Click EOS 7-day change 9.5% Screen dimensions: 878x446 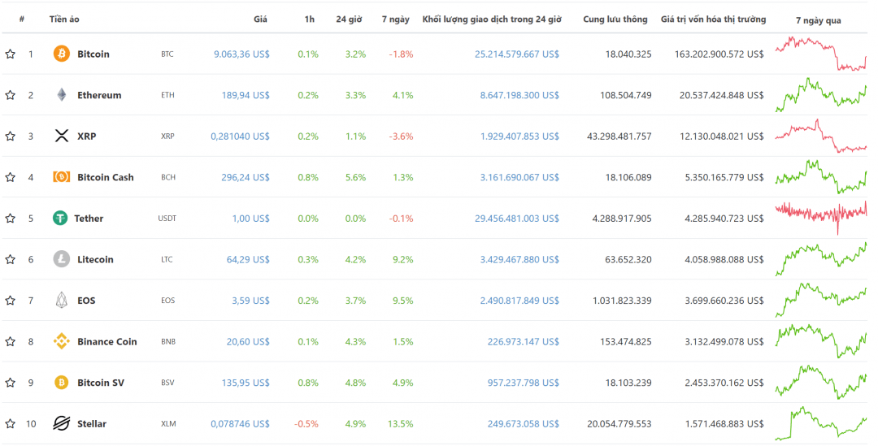coord(402,300)
